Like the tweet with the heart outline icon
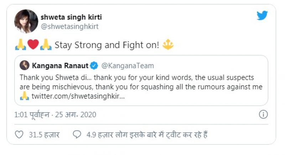Viewport: 285px width, 155px height. [19, 135]
